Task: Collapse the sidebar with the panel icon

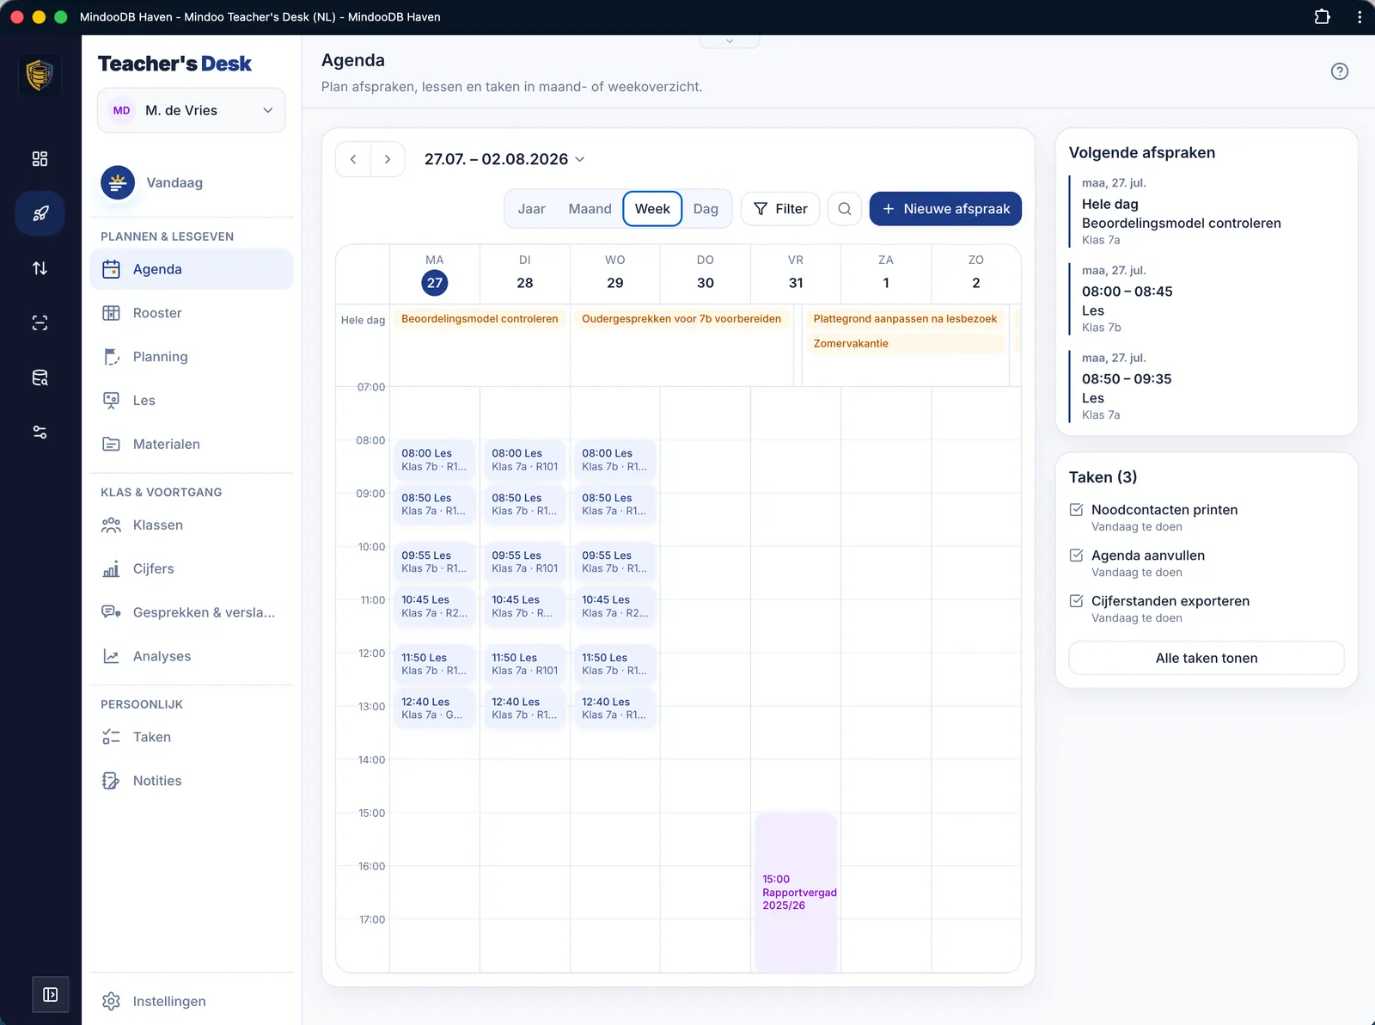Action: point(51,995)
